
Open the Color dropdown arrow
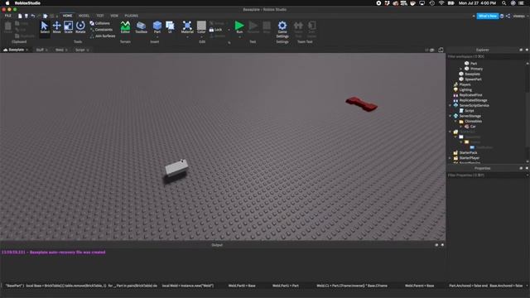click(x=201, y=36)
